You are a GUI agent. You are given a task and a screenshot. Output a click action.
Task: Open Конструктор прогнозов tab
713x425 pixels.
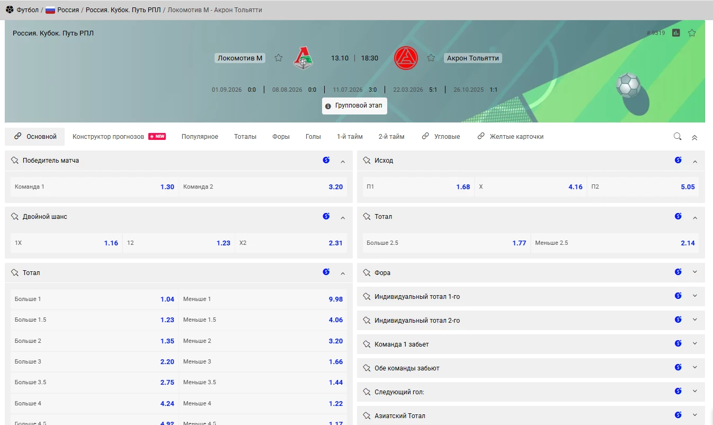pyautogui.click(x=119, y=136)
